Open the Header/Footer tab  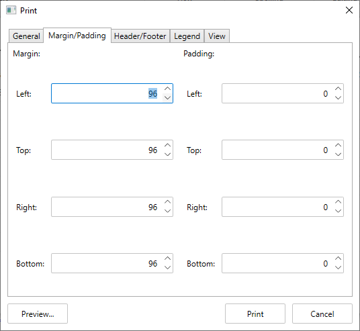tap(140, 36)
